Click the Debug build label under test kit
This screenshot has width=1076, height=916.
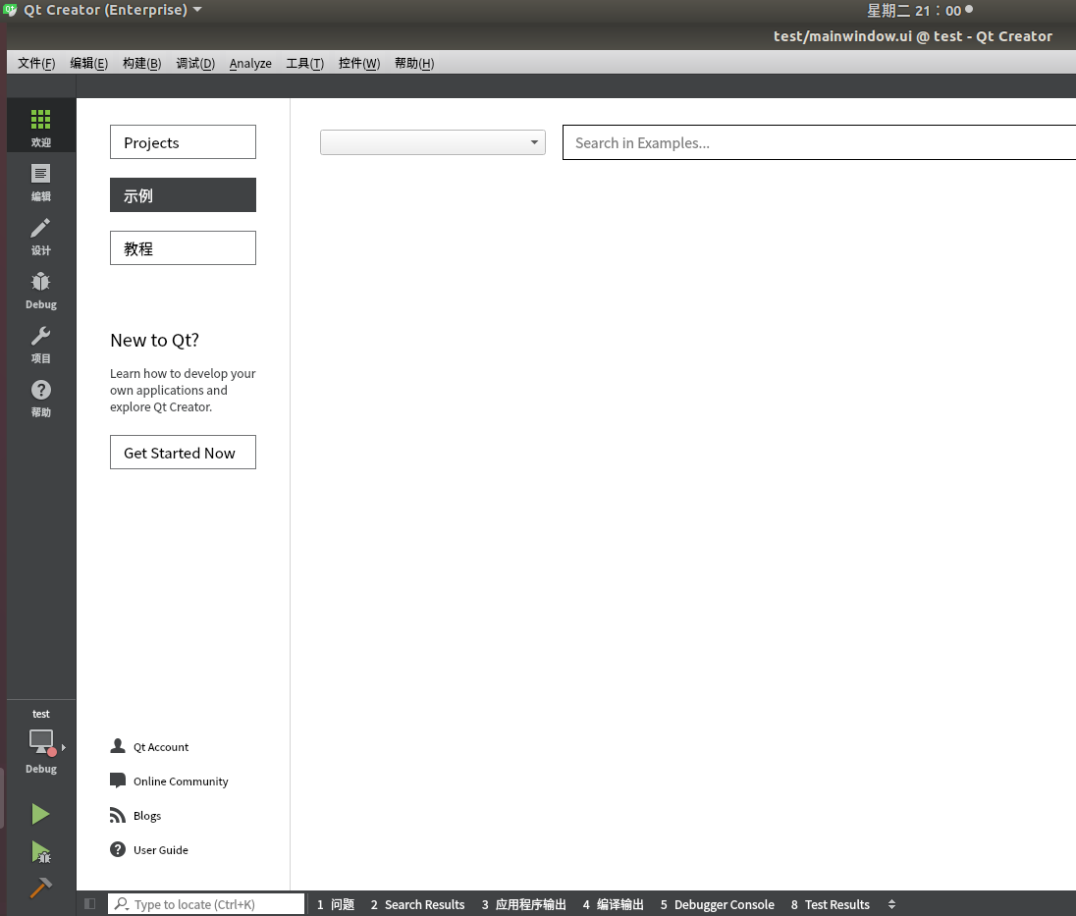pos(40,769)
